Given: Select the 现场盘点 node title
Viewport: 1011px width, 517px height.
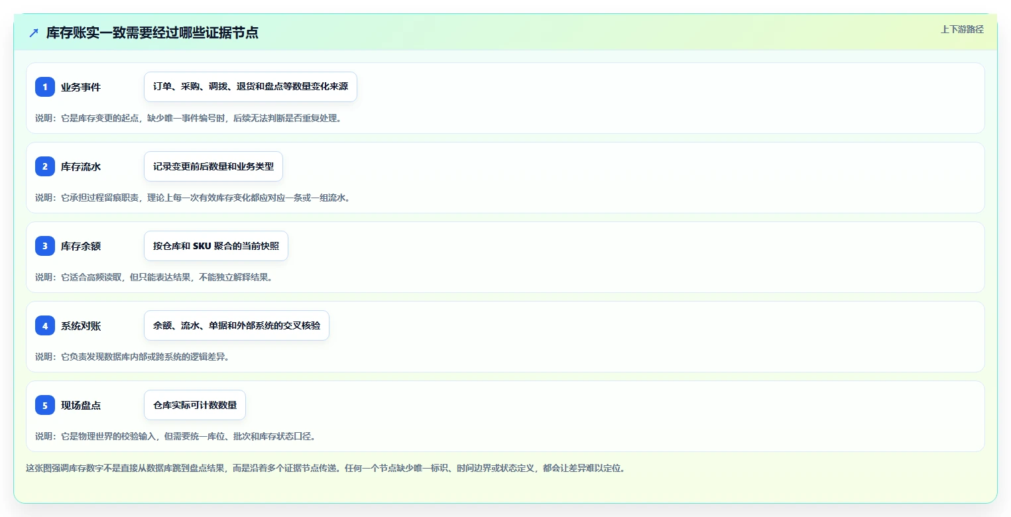Looking at the screenshot, I should (x=81, y=405).
